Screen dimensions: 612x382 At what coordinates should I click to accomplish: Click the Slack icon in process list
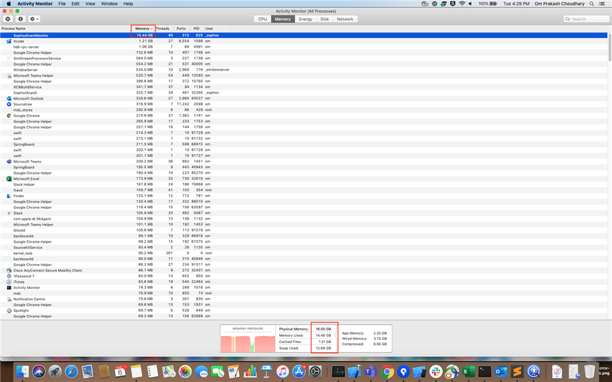click(x=9, y=213)
